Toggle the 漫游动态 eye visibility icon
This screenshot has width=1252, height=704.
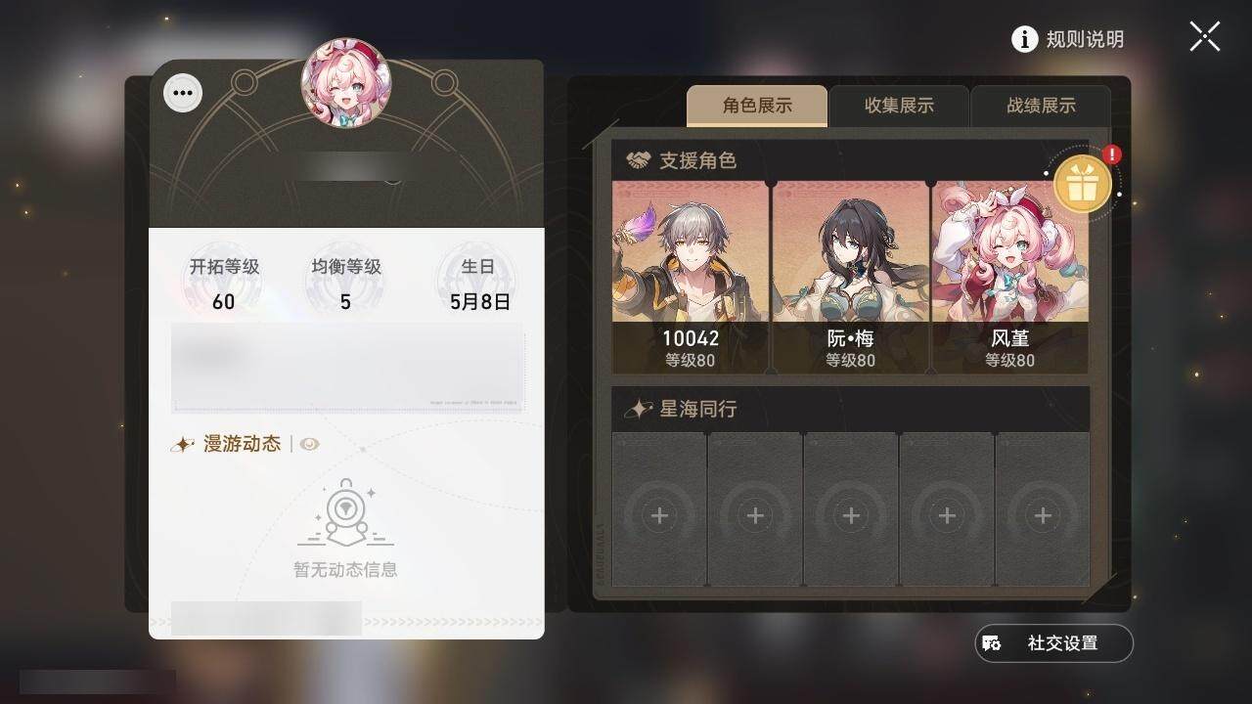click(x=309, y=444)
